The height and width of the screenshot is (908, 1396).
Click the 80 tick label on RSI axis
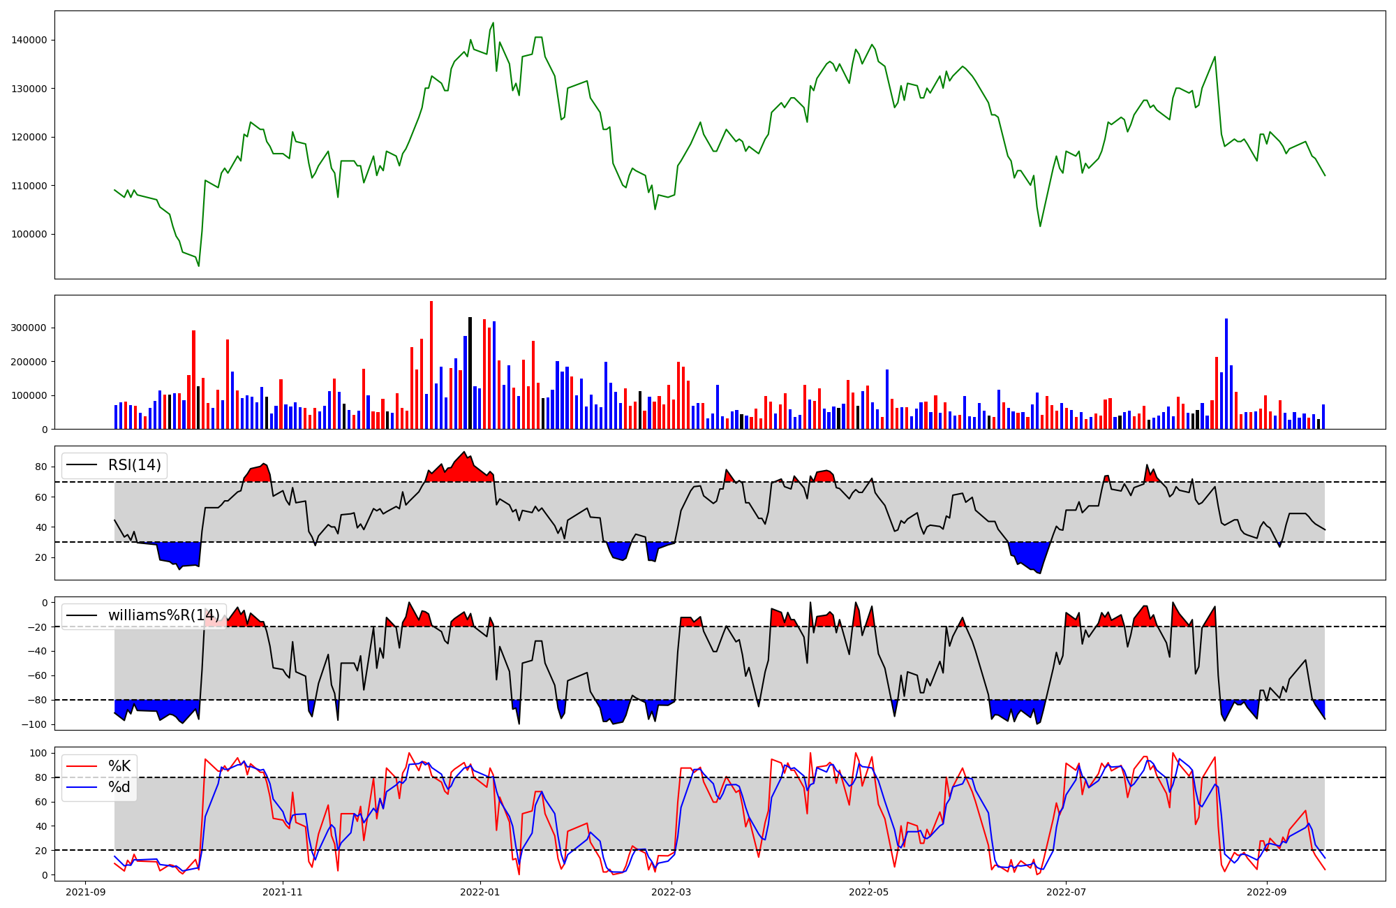pos(41,467)
